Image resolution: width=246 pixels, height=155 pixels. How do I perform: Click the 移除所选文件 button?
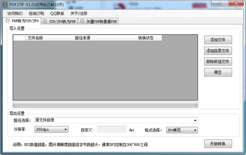coord(218,61)
